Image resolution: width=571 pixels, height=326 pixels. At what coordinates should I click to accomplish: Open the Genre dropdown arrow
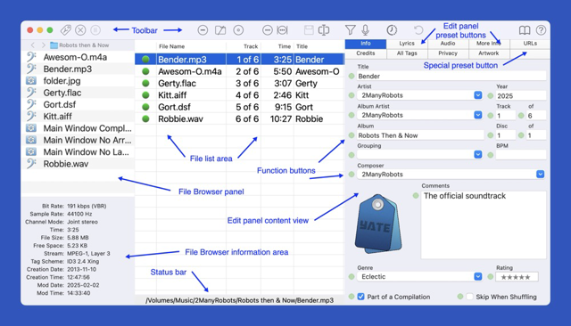point(478,277)
